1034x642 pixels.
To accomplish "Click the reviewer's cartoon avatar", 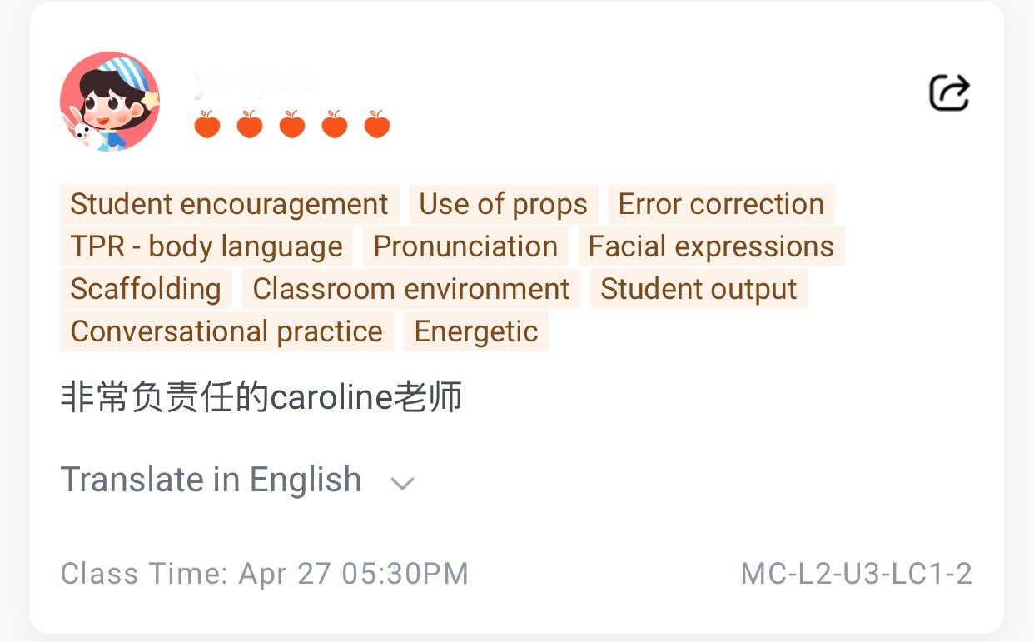I will coord(110,102).
